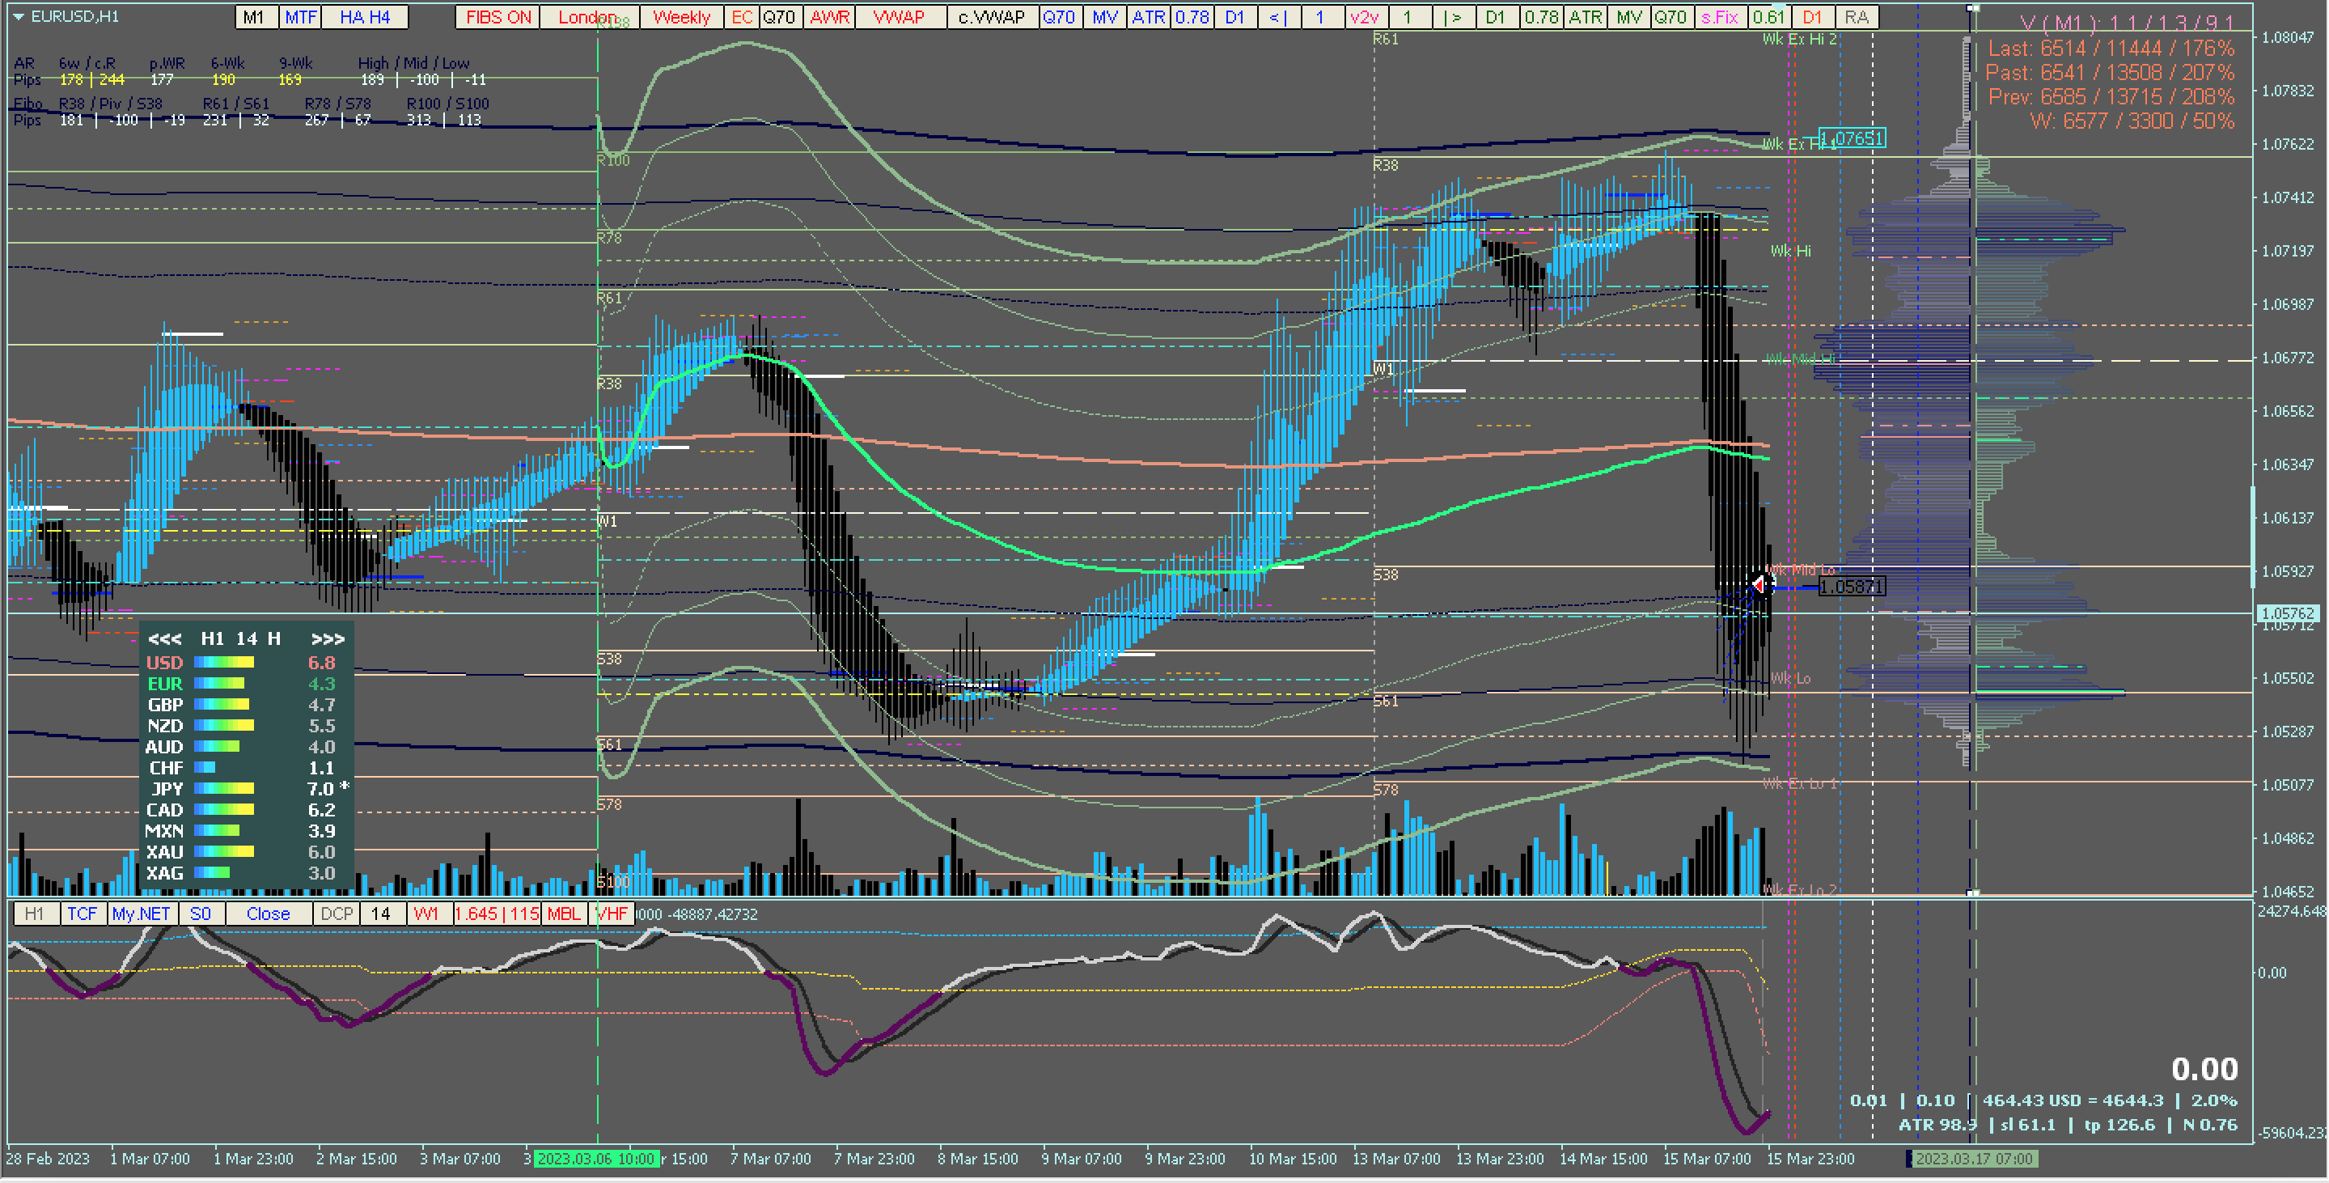Click the pink s.Fix button

point(1719,17)
